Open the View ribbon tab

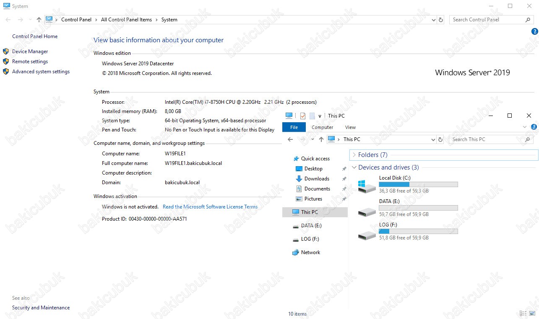(350, 127)
